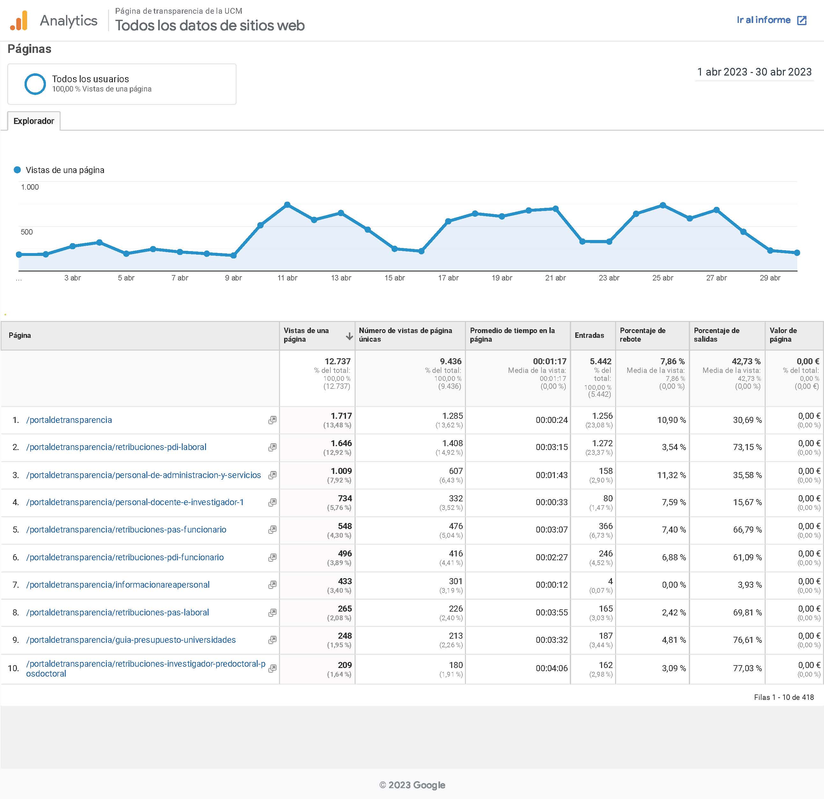
Task: Open the retribuciones-pdi-laboral page link
Action: pos(116,447)
